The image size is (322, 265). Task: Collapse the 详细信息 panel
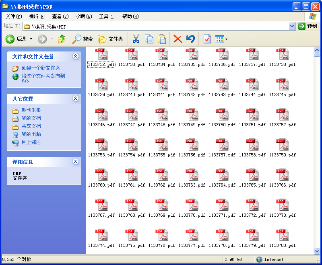click(x=75, y=162)
